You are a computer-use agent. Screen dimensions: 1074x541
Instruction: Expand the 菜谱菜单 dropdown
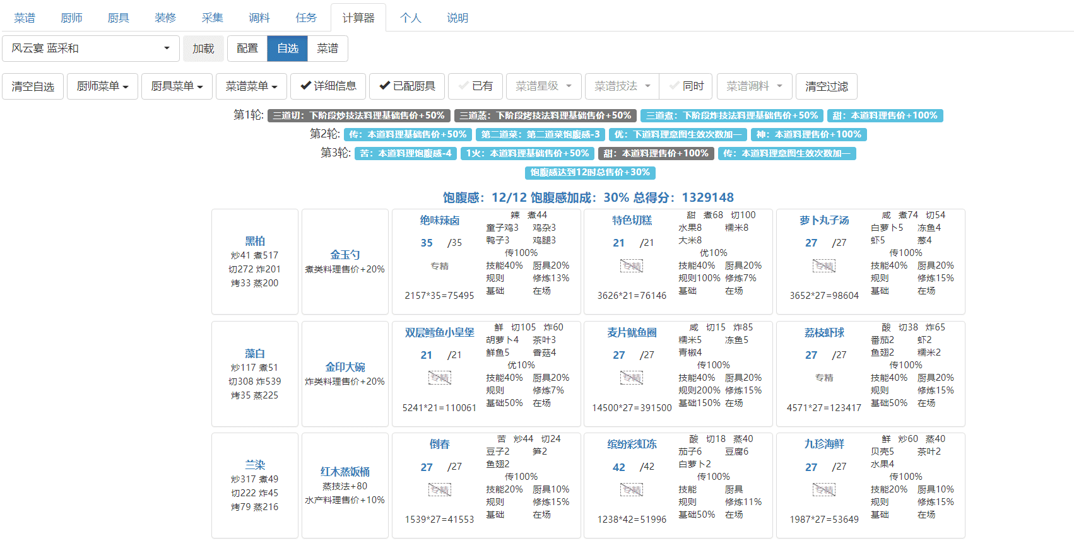click(251, 86)
